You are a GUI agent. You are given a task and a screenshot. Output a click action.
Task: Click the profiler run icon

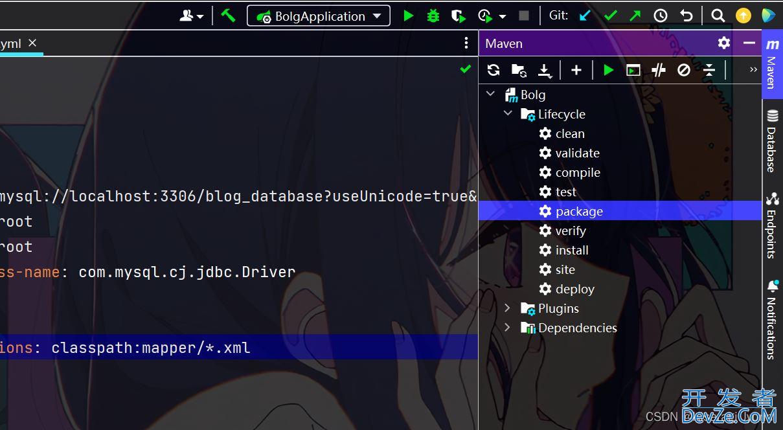point(484,16)
